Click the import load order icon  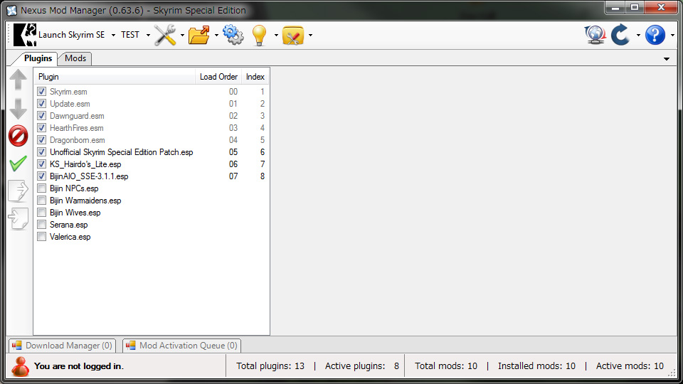tap(18, 218)
